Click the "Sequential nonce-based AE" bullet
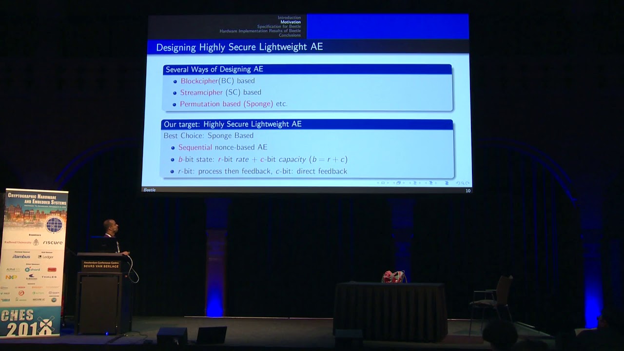Image resolution: width=624 pixels, height=351 pixels. (x=223, y=147)
